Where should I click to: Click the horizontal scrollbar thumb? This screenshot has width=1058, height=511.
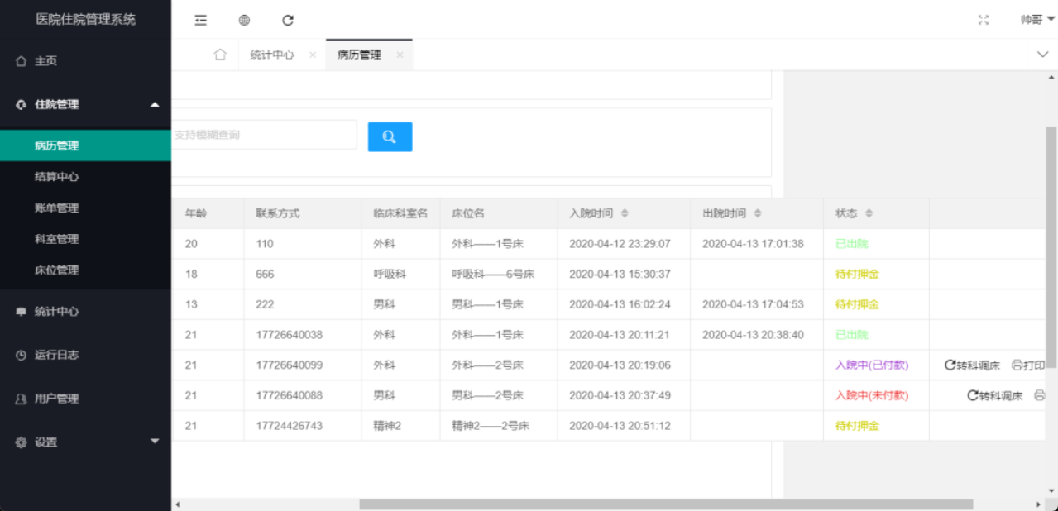(x=666, y=504)
